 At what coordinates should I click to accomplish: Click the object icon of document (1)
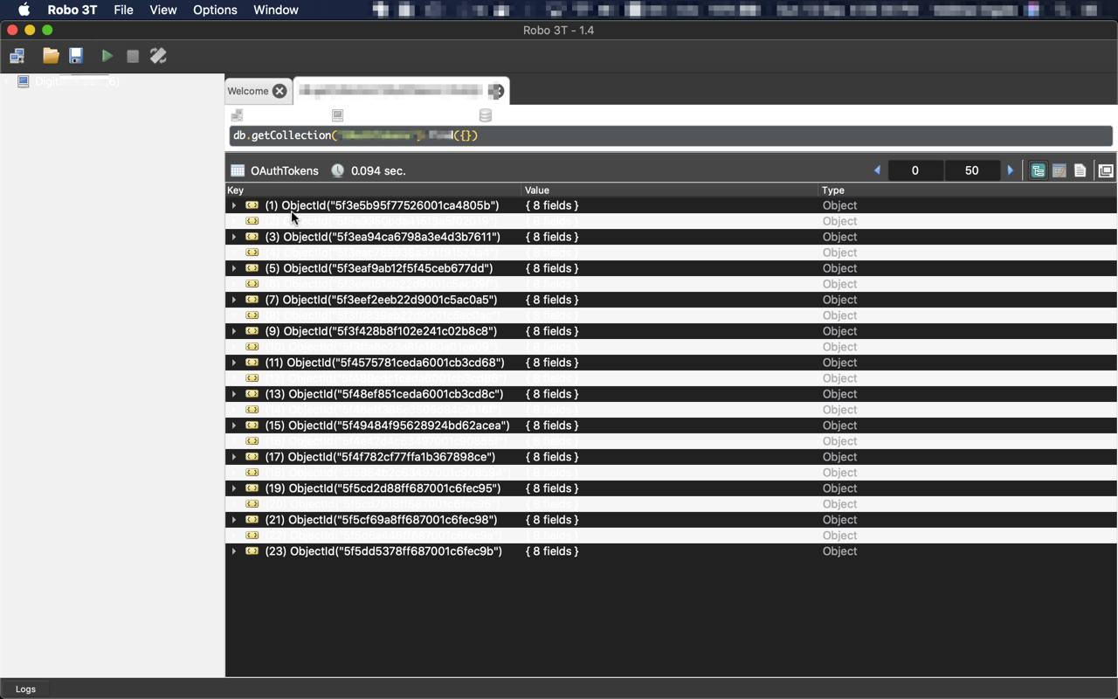click(x=252, y=205)
